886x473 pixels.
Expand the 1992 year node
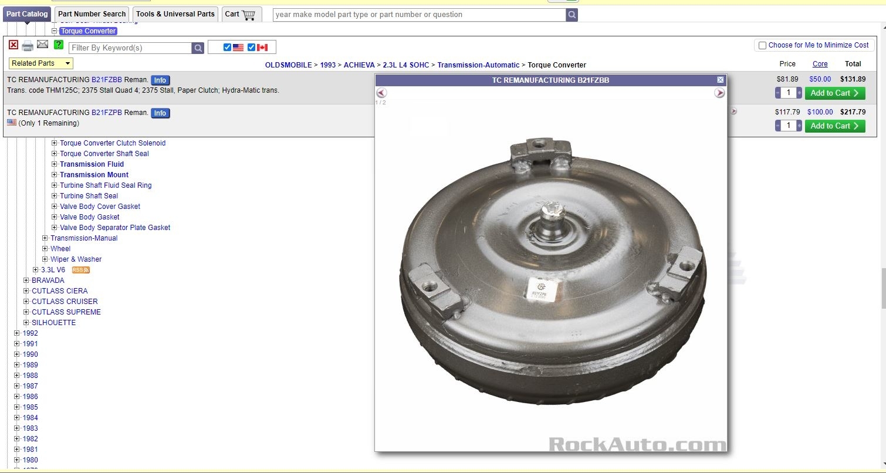(x=17, y=333)
